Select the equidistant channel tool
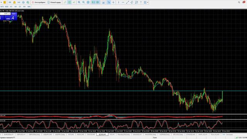Image resolution: width=247 pixels, height=139 pixels. pyautogui.click(x=132, y=2)
